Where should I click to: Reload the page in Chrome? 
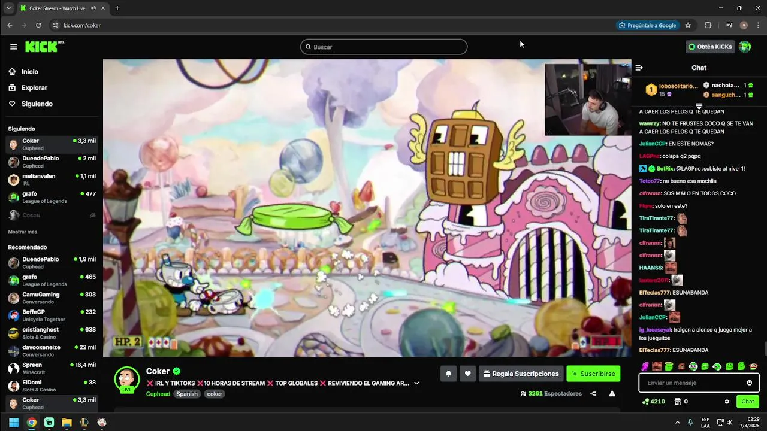(x=38, y=25)
